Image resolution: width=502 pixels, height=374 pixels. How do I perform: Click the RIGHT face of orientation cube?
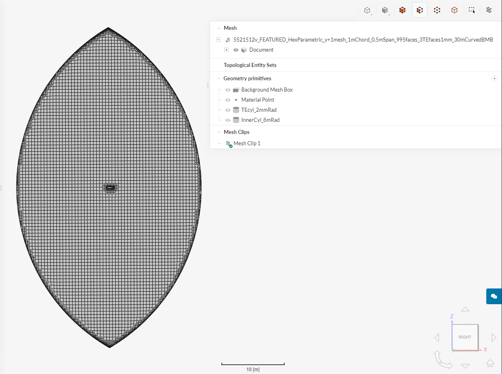coord(465,337)
